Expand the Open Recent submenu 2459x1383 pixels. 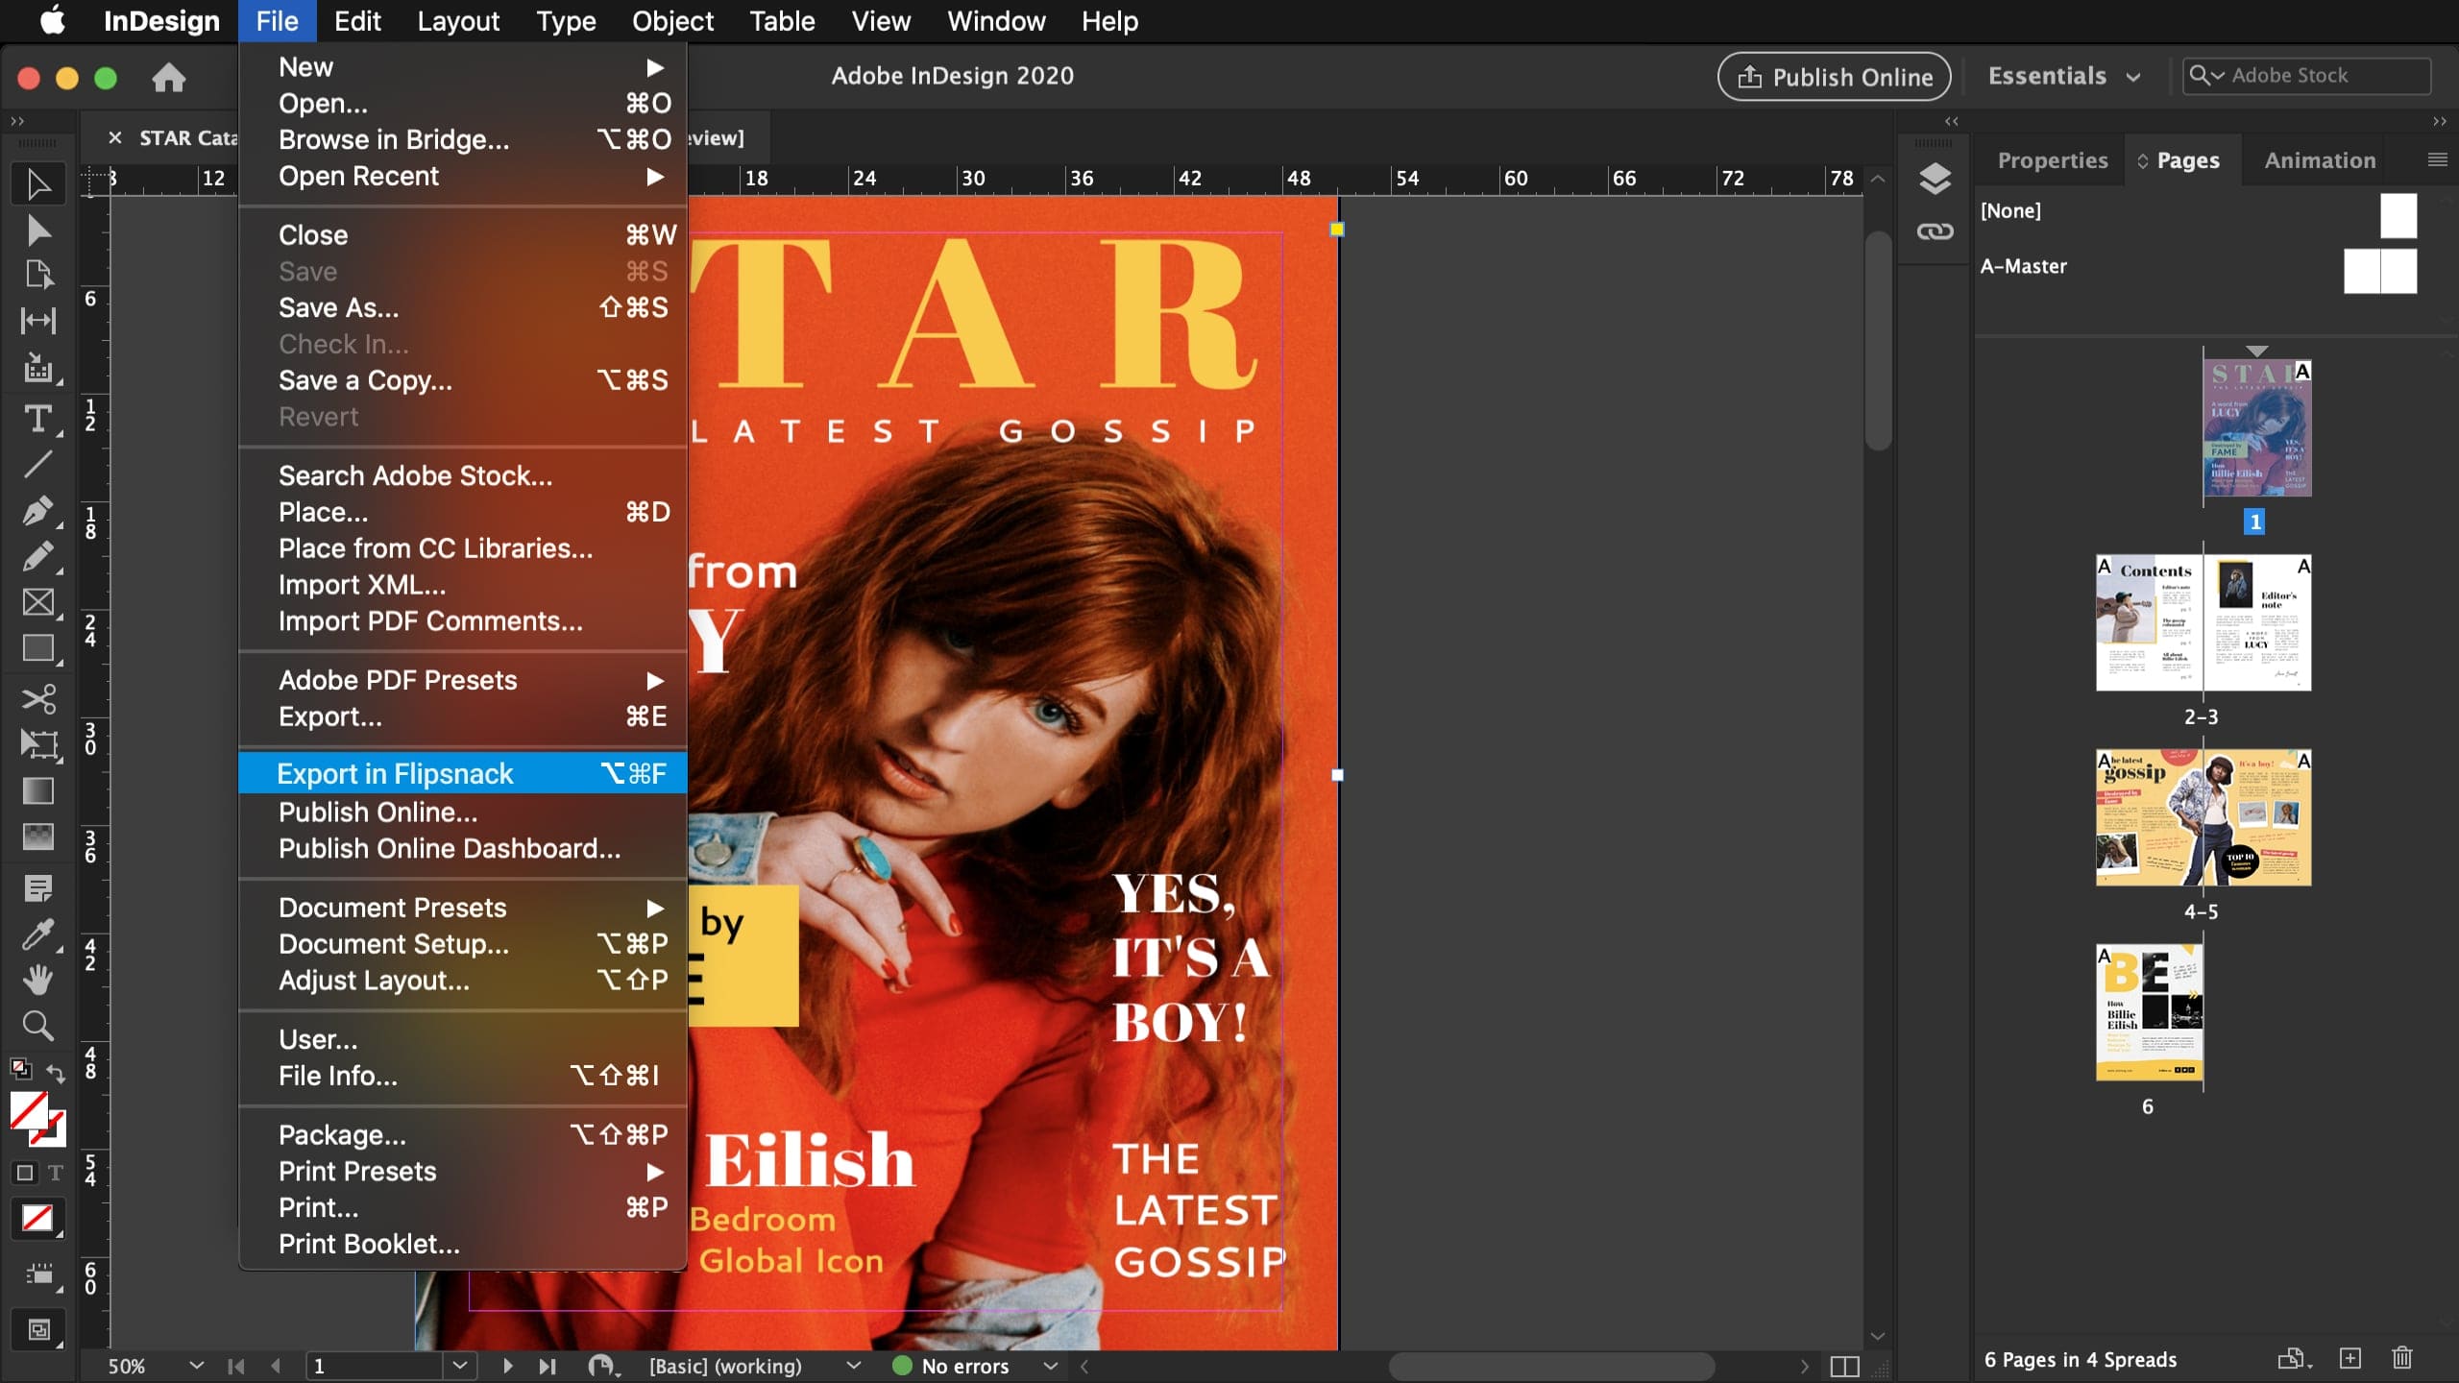[463, 177]
